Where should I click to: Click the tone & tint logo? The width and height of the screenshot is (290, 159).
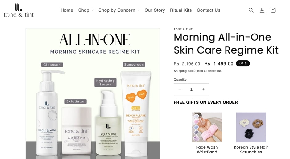tap(19, 10)
